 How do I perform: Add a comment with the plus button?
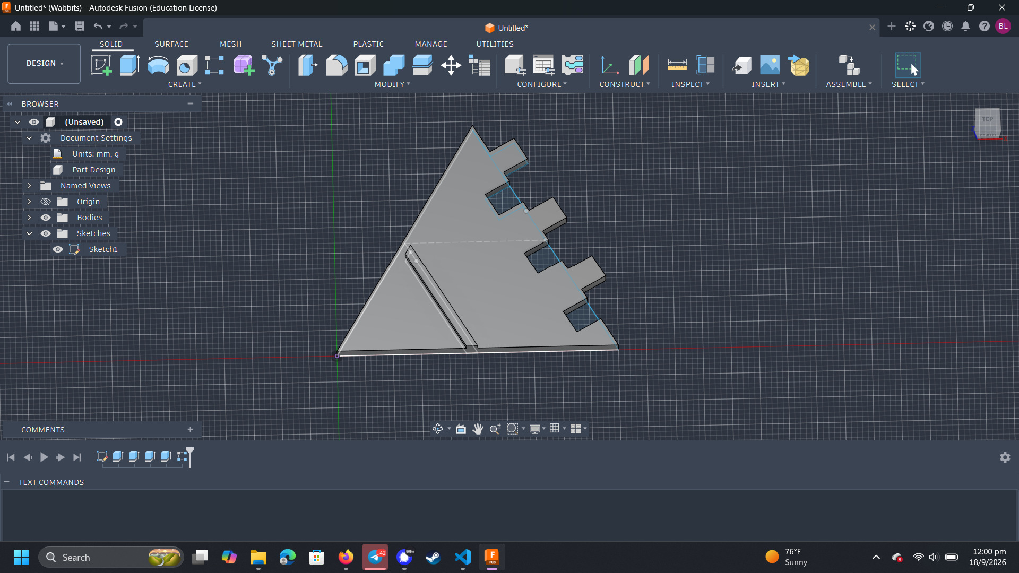(191, 429)
